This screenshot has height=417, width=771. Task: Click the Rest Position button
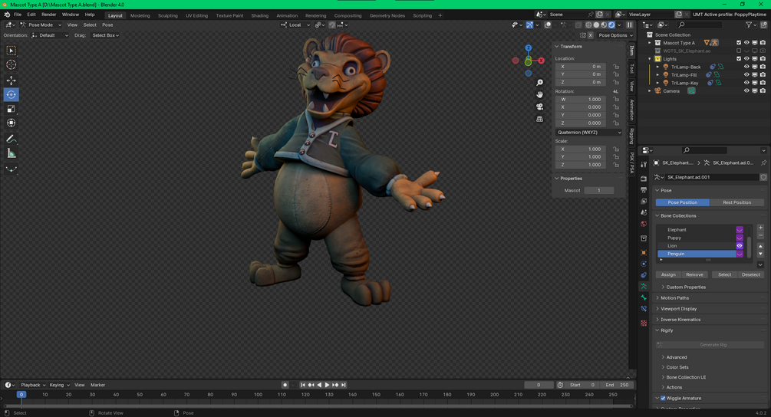[x=736, y=202]
